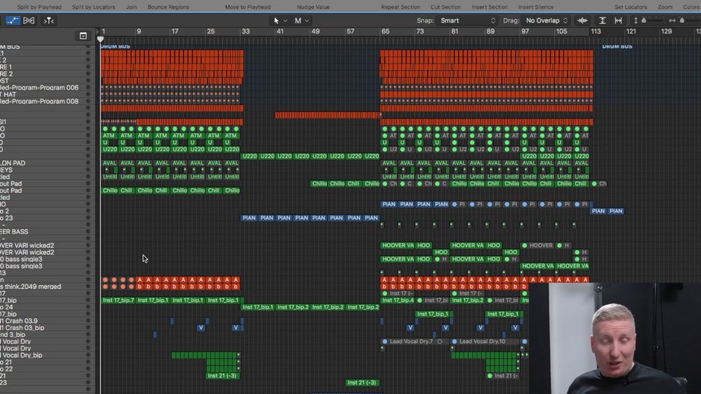Toggle round button on nd 3_bip track
Image resolution: width=701 pixels, height=394 pixels.
point(88,335)
